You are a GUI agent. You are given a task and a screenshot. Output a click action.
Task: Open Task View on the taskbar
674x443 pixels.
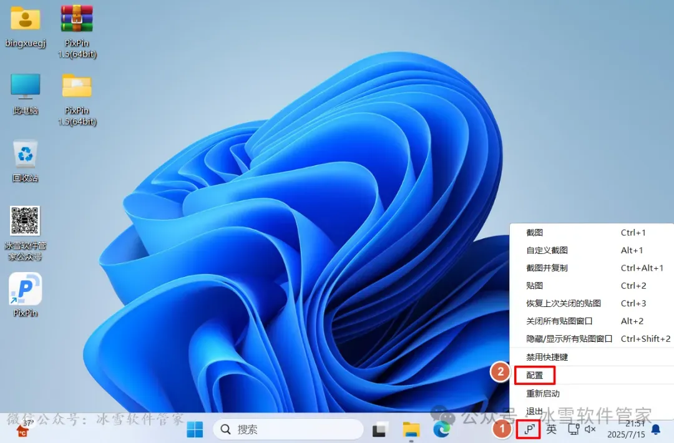pyautogui.click(x=379, y=429)
